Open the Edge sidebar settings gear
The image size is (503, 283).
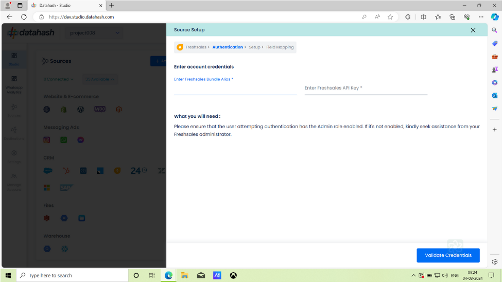[x=495, y=262]
